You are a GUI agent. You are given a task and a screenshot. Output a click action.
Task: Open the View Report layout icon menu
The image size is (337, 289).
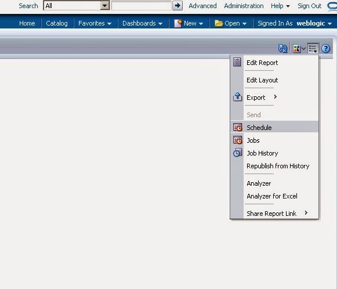(299, 49)
